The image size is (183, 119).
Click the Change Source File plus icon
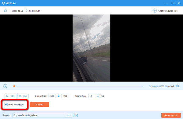point(155,11)
